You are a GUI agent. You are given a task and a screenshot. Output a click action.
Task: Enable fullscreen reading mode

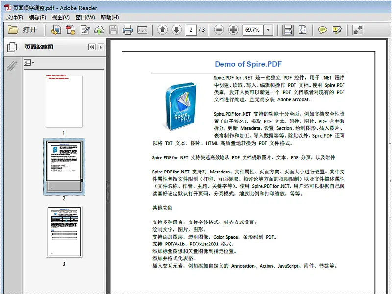pyautogui.click(x=358, y=30)
